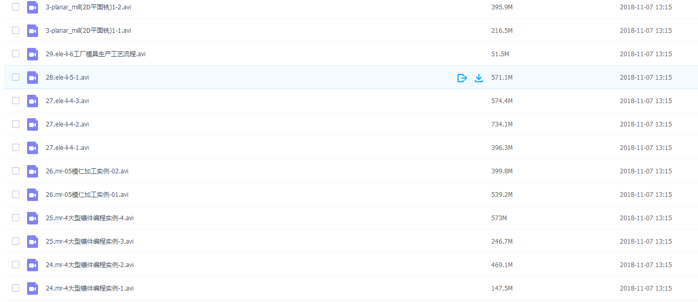Click video icon of 28.ele-li-5-1.avi

pos(33,78)
